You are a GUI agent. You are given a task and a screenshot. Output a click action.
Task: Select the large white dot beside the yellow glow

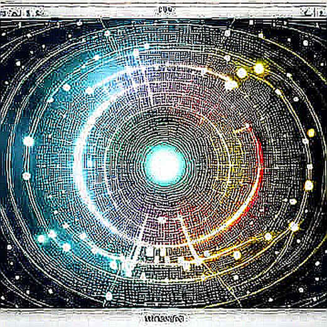click(242, 73)
